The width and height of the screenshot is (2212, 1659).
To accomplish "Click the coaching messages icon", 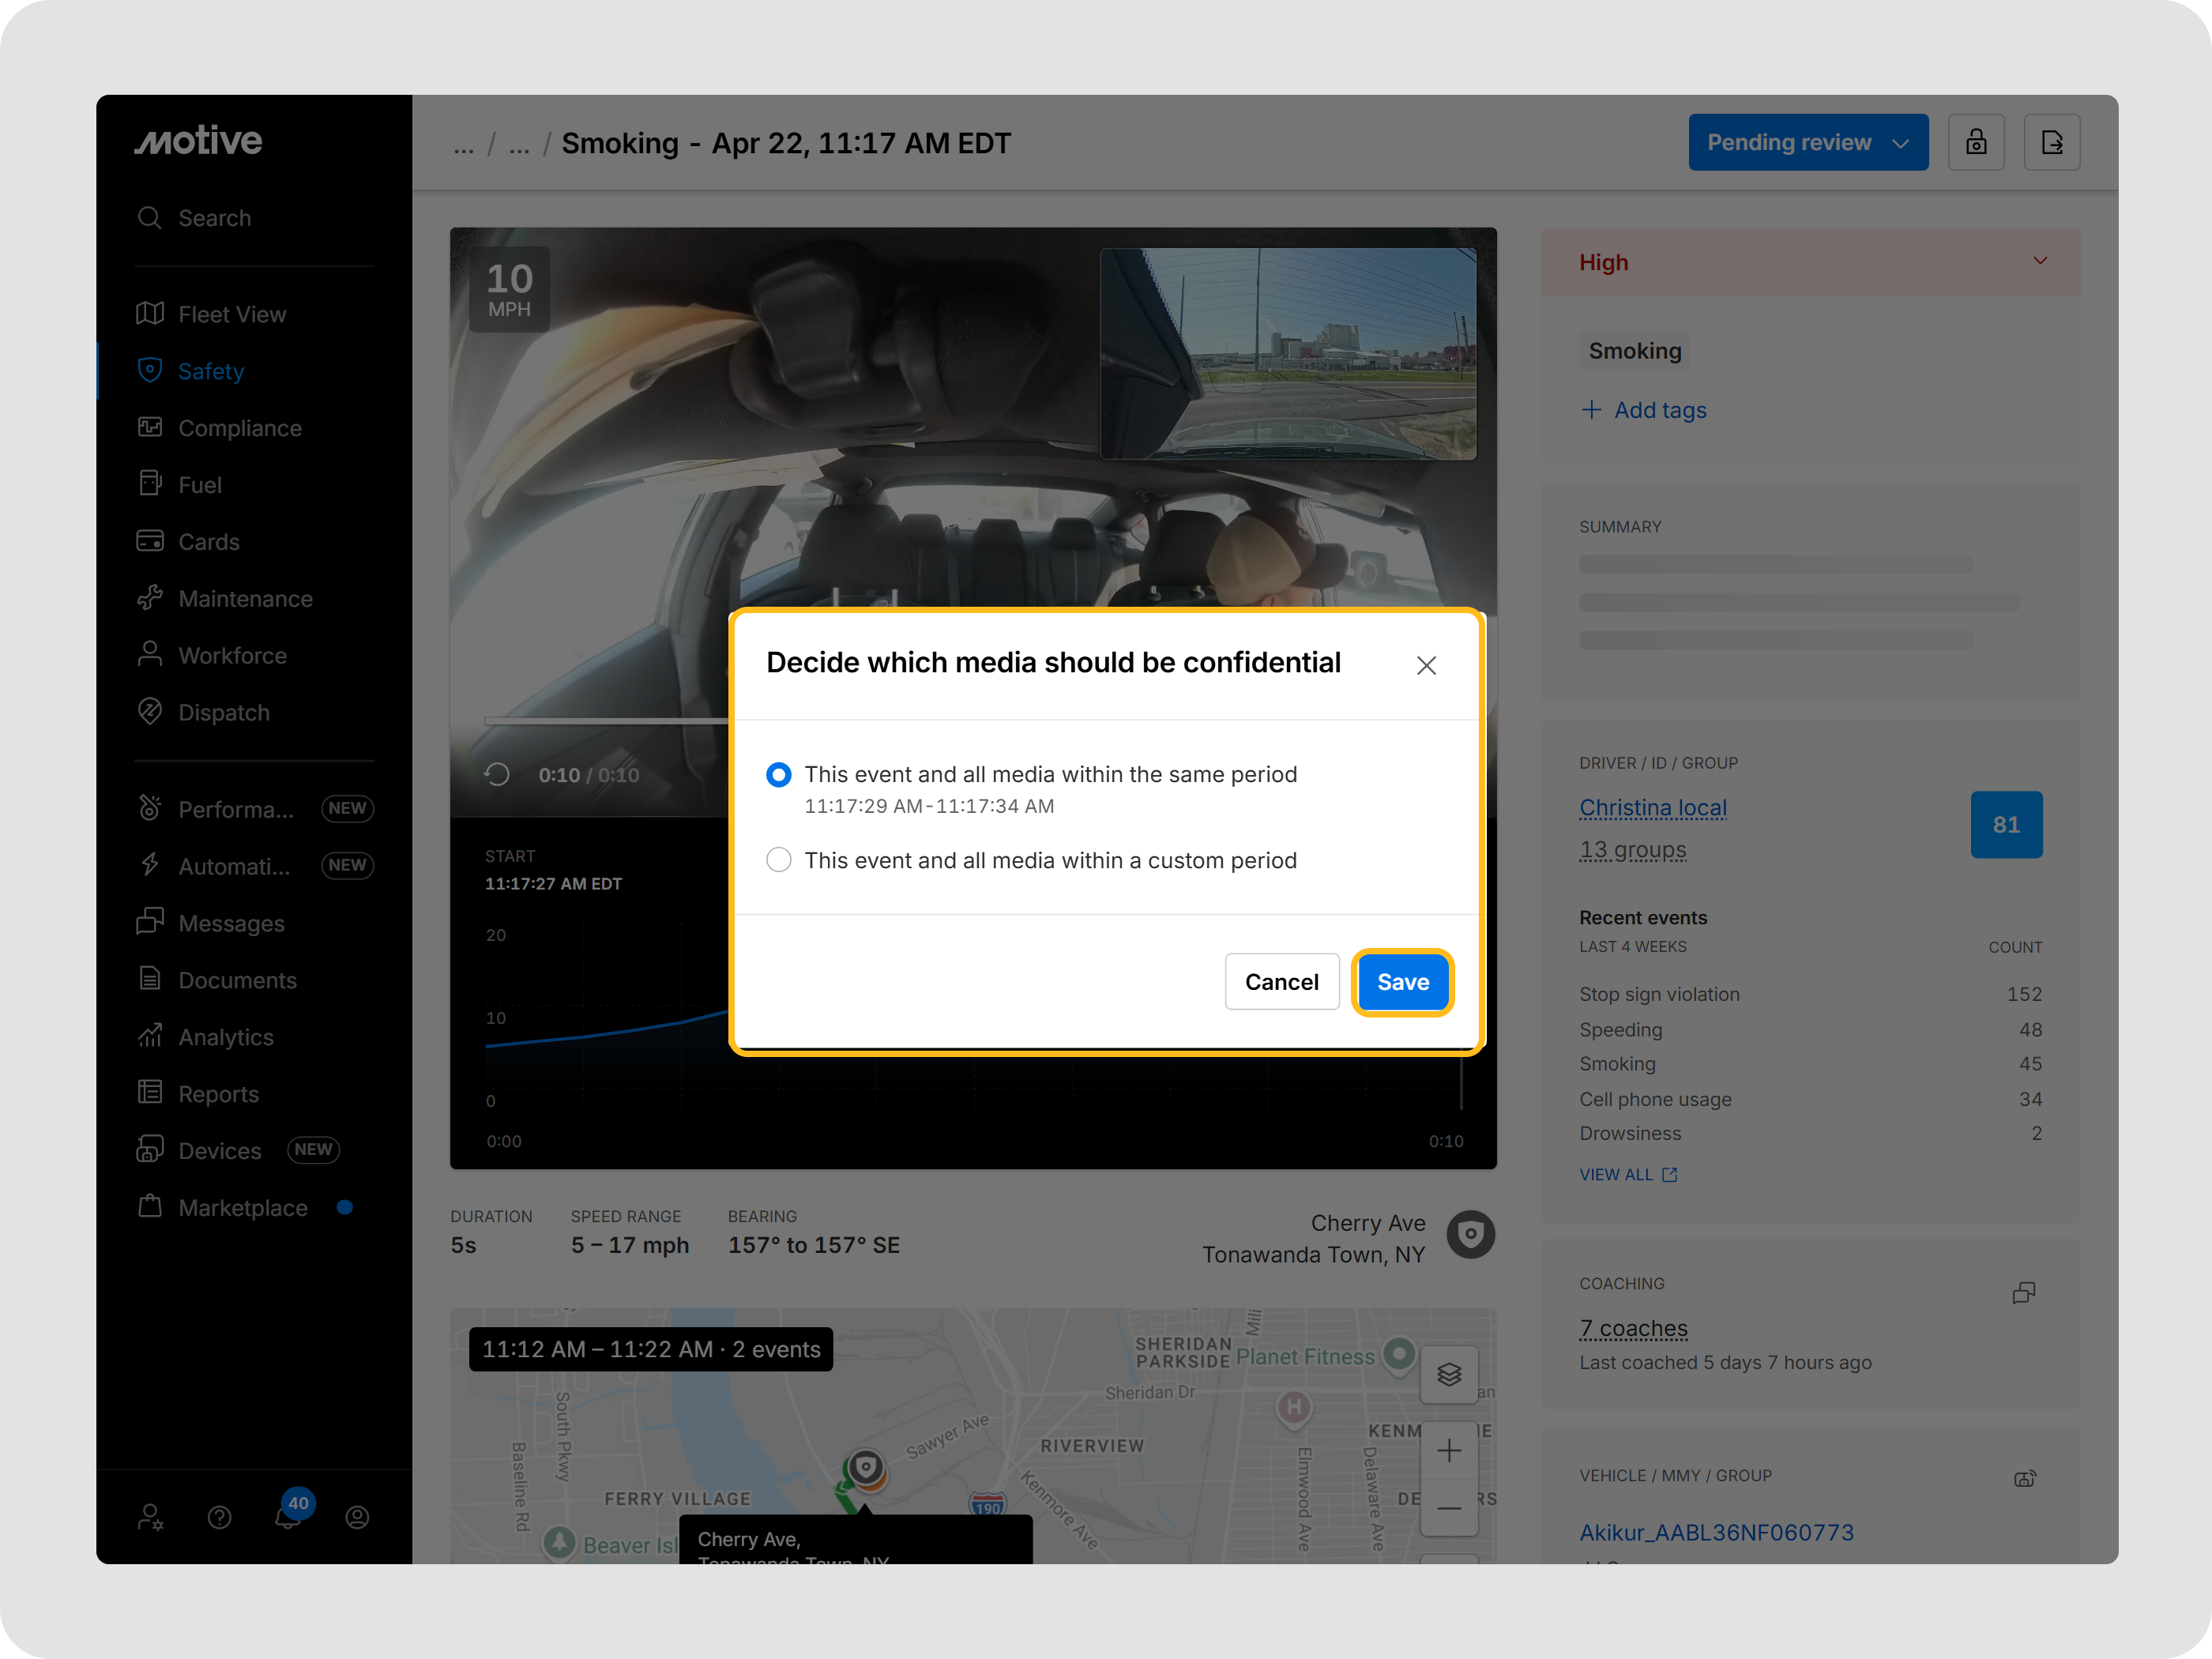I will [x=2023, y=1292].
